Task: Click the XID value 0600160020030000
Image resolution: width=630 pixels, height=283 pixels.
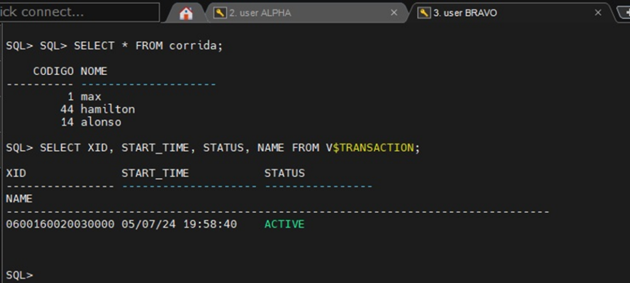Action: tap(60, 225)
